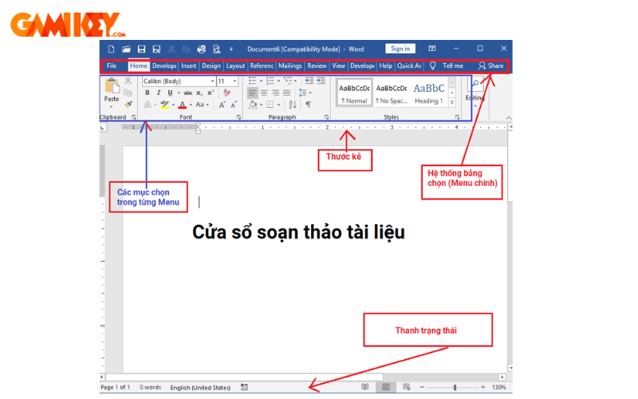Toggle Show/Hide paragraph marks
Viewport: 638px width, 399px height.
pos(309,105)
